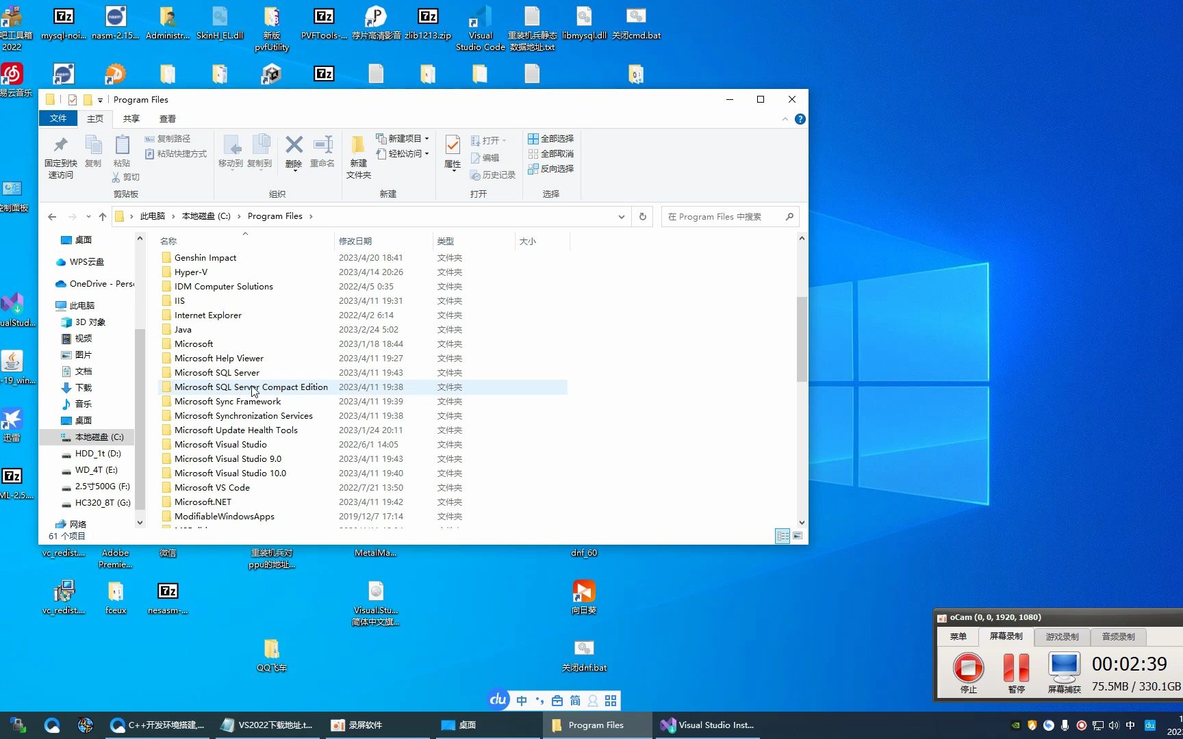Click Visual Studio Code desktop icon

pyautogui.click(x=480, y=29)
